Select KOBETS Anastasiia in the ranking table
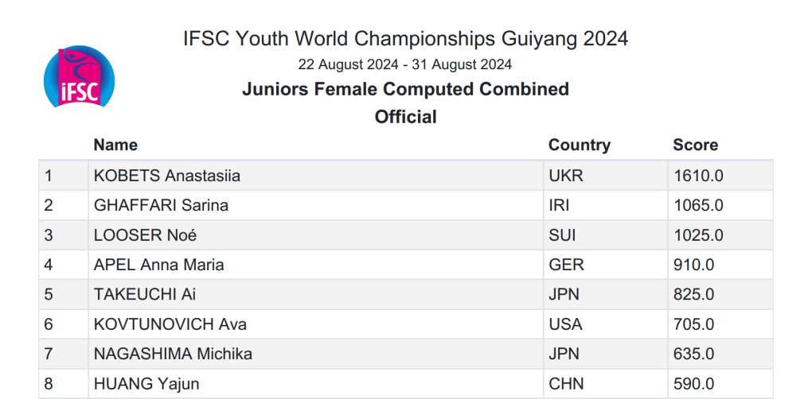 click(x=316, y=176)
